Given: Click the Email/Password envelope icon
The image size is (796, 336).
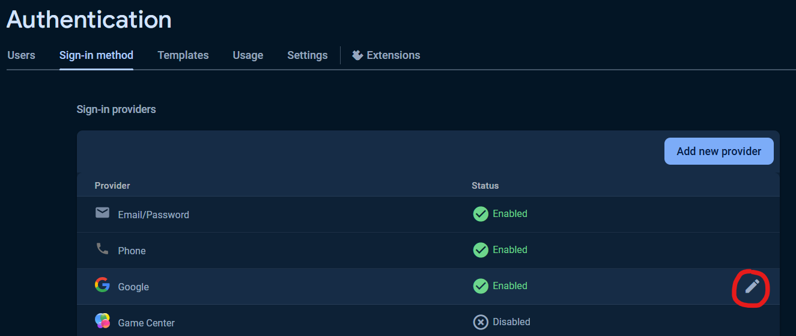Looking at the screenshot, I should 102,213.
